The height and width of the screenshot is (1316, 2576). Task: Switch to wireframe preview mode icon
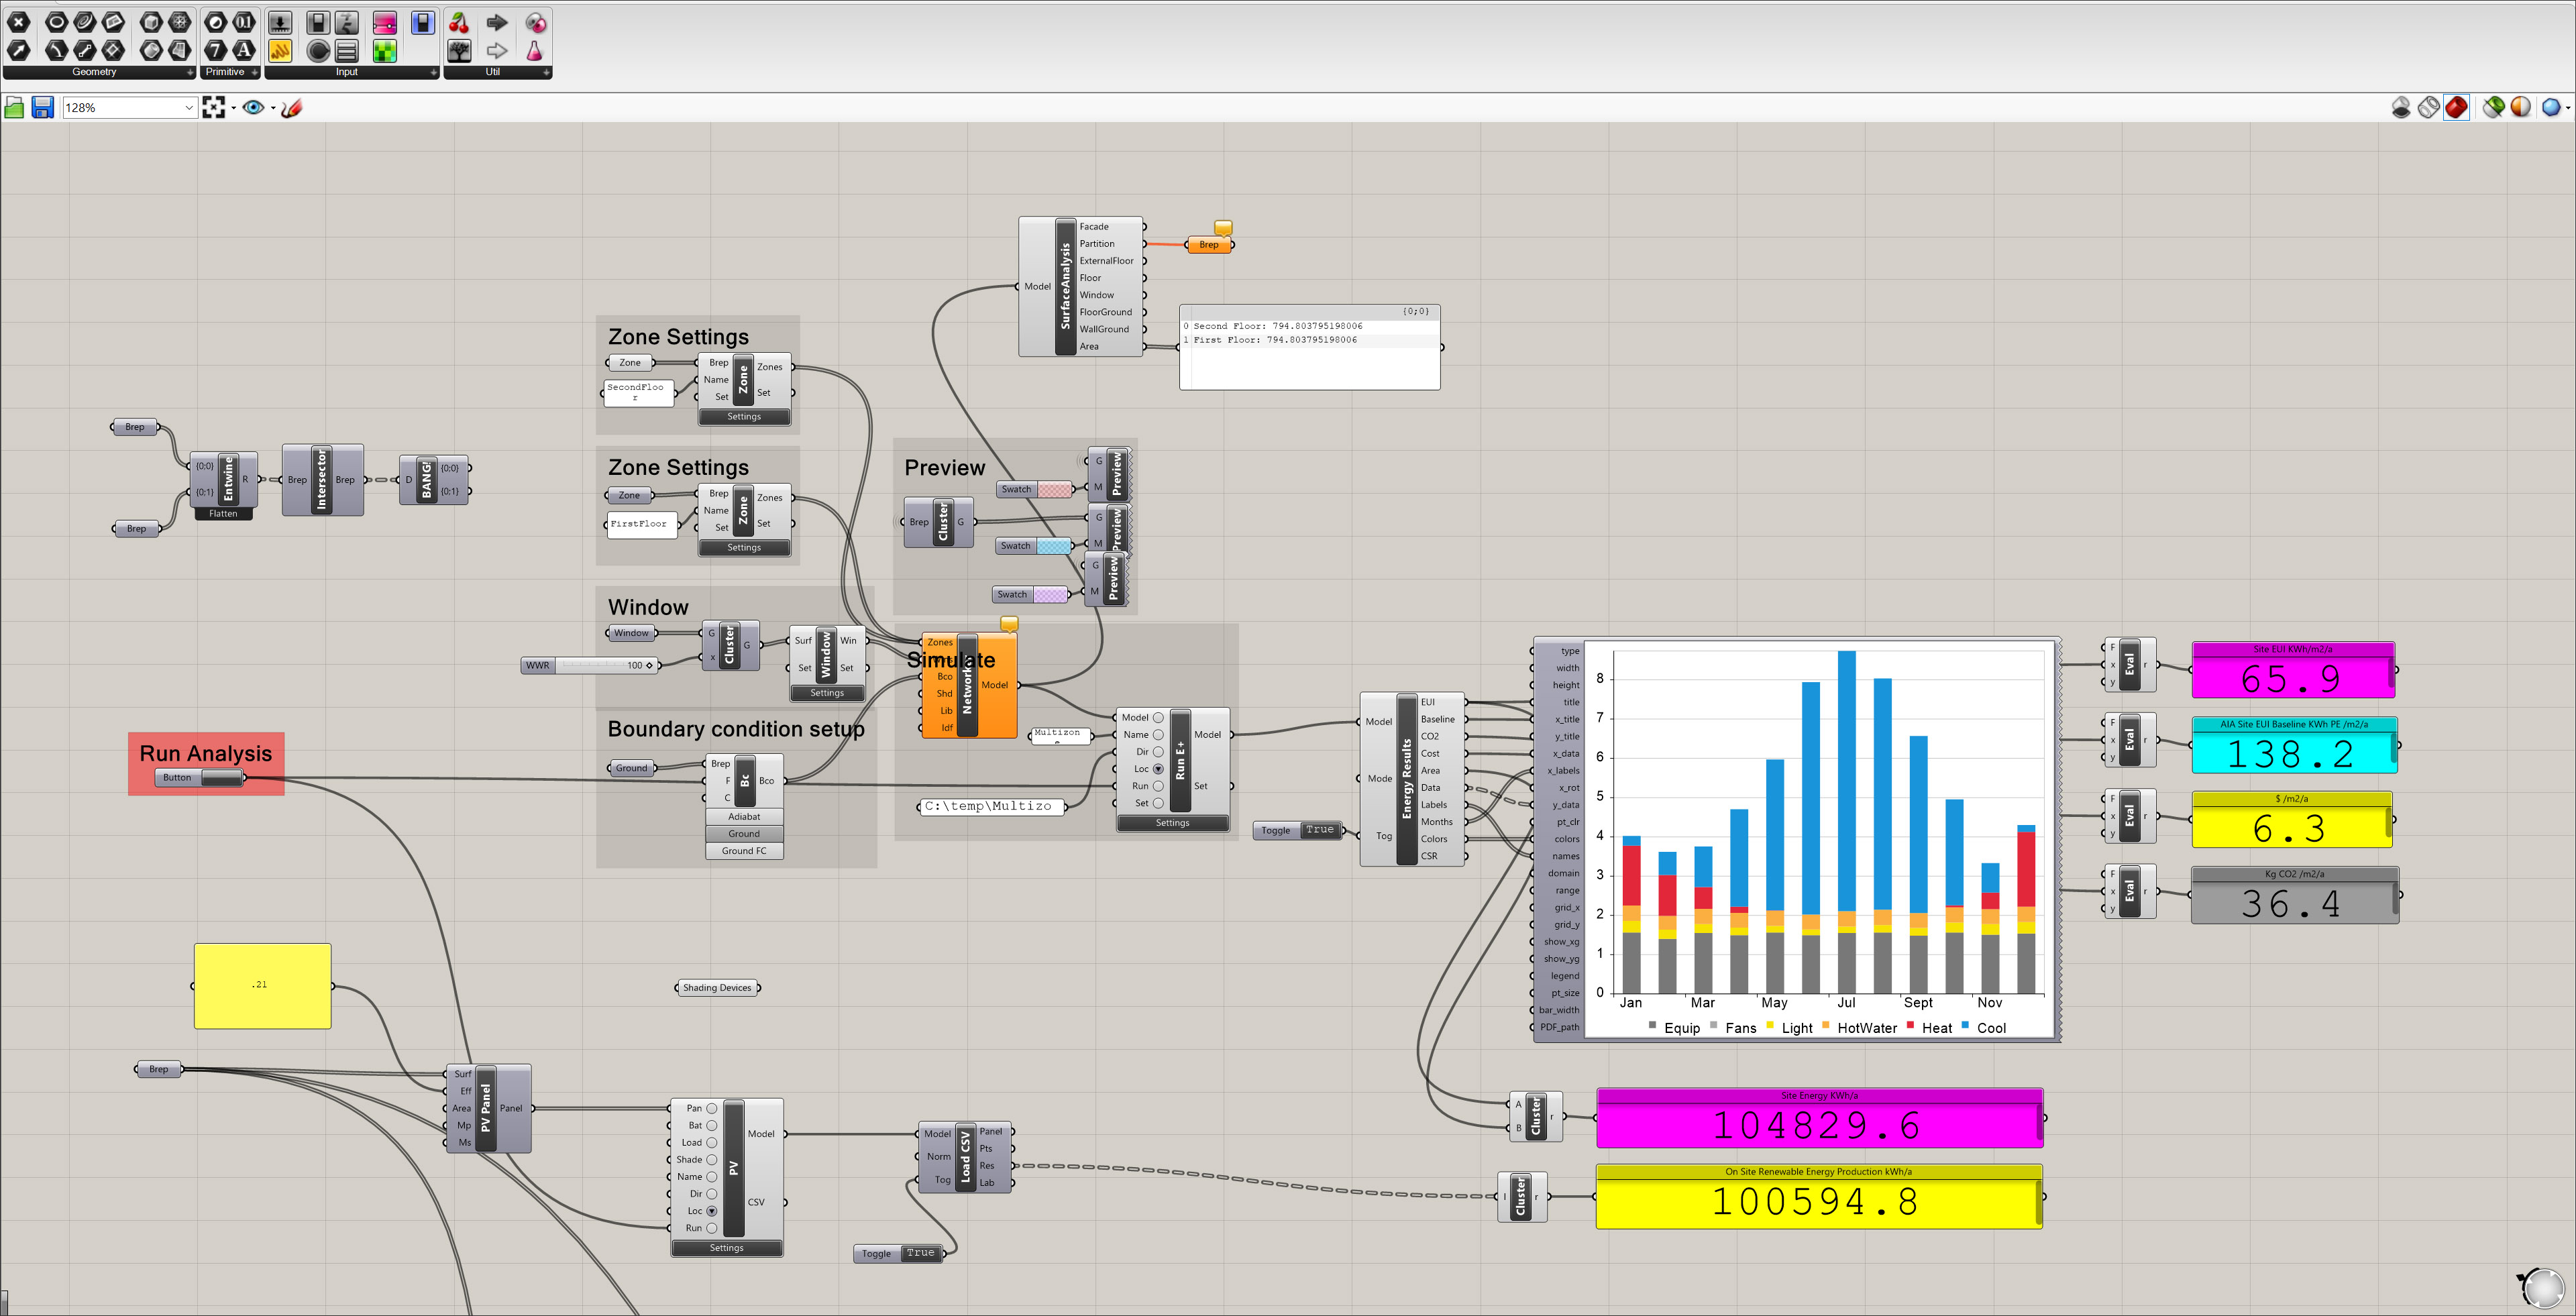click(x=2429, y=107)
